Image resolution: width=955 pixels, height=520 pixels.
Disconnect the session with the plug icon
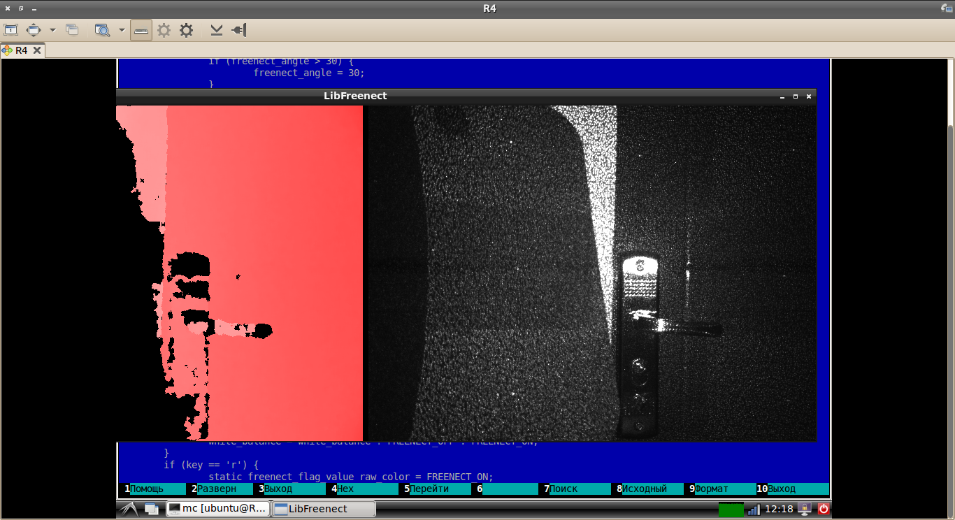point(238,30)
